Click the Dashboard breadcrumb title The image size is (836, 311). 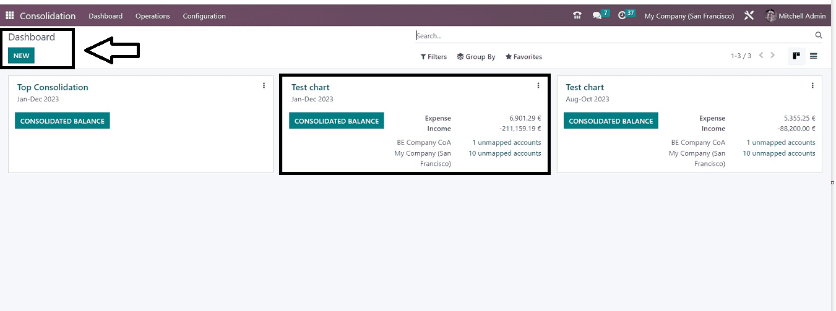[x=32, y=37]
